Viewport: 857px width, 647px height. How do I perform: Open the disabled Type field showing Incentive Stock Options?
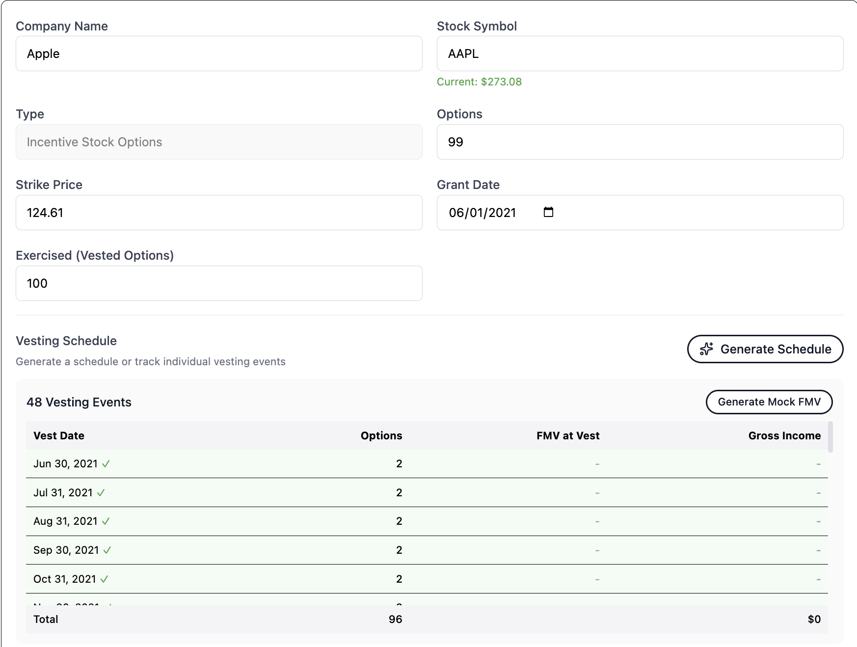click(x=219, y=142)
